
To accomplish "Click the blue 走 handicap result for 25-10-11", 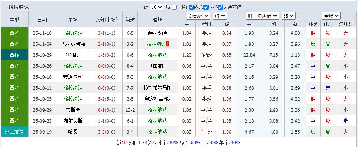I will (x=328, y=88).
